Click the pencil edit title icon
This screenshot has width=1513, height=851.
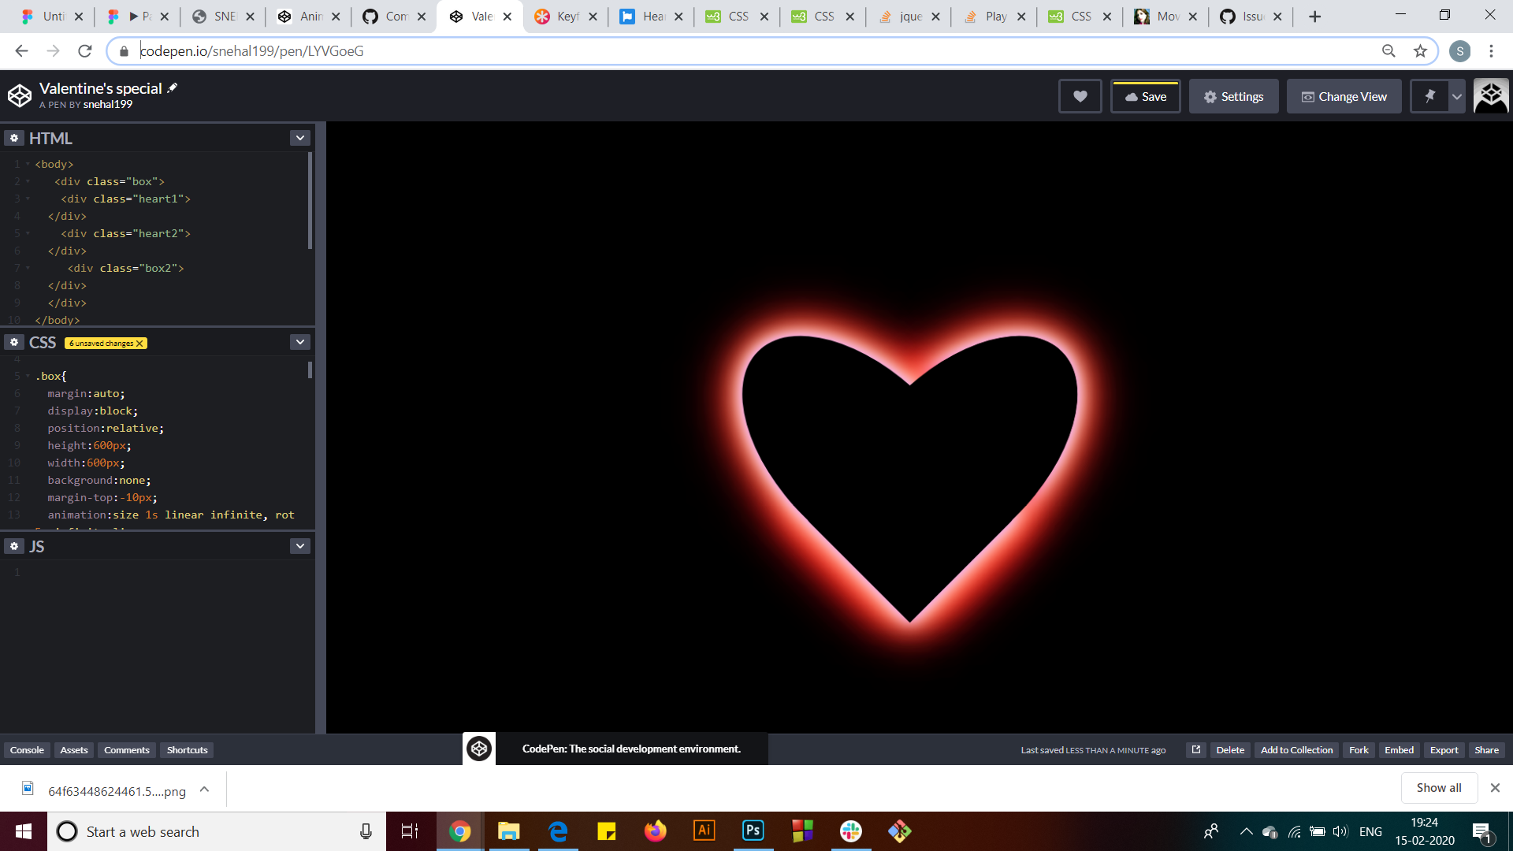[173, 88]
